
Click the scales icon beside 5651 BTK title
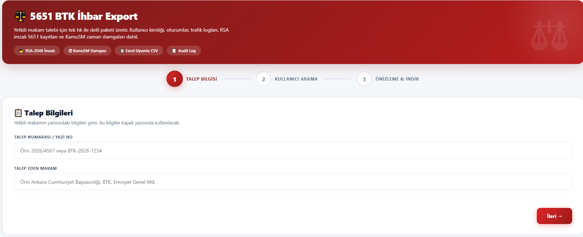tap(20, 16)
